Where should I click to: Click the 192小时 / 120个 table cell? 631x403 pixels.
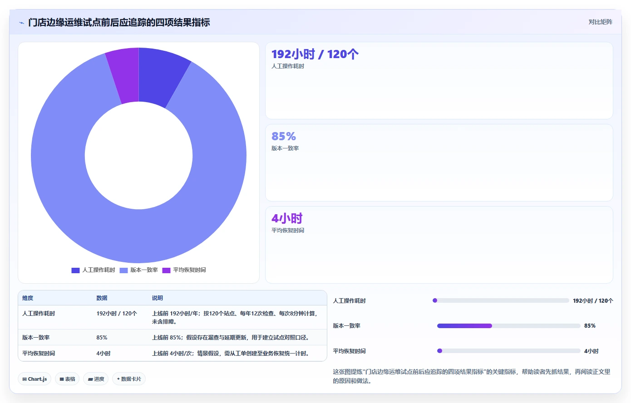[117, 314]
